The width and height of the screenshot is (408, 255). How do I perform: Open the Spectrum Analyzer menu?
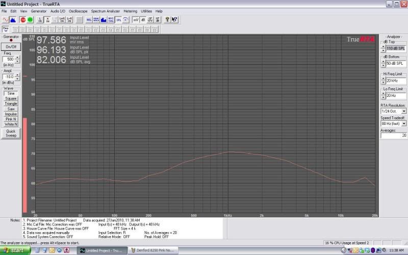(x=106, y=11)
